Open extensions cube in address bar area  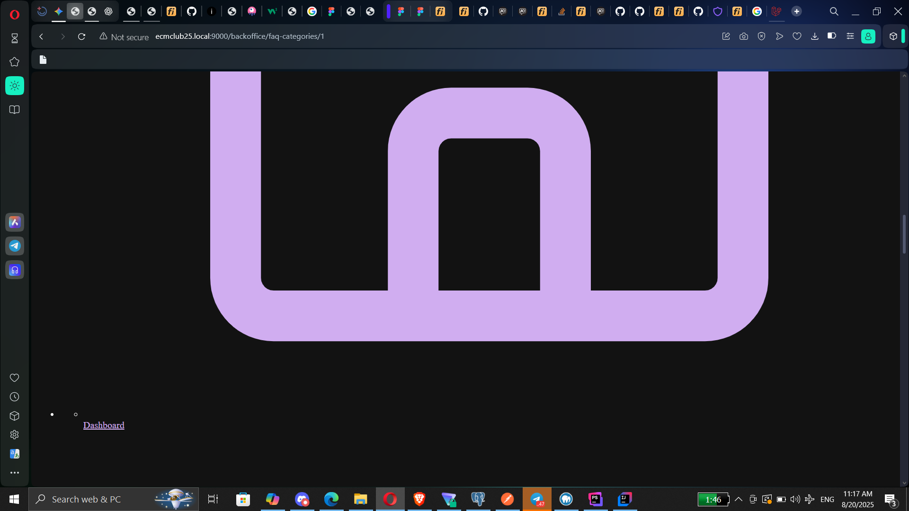(893, 36)
